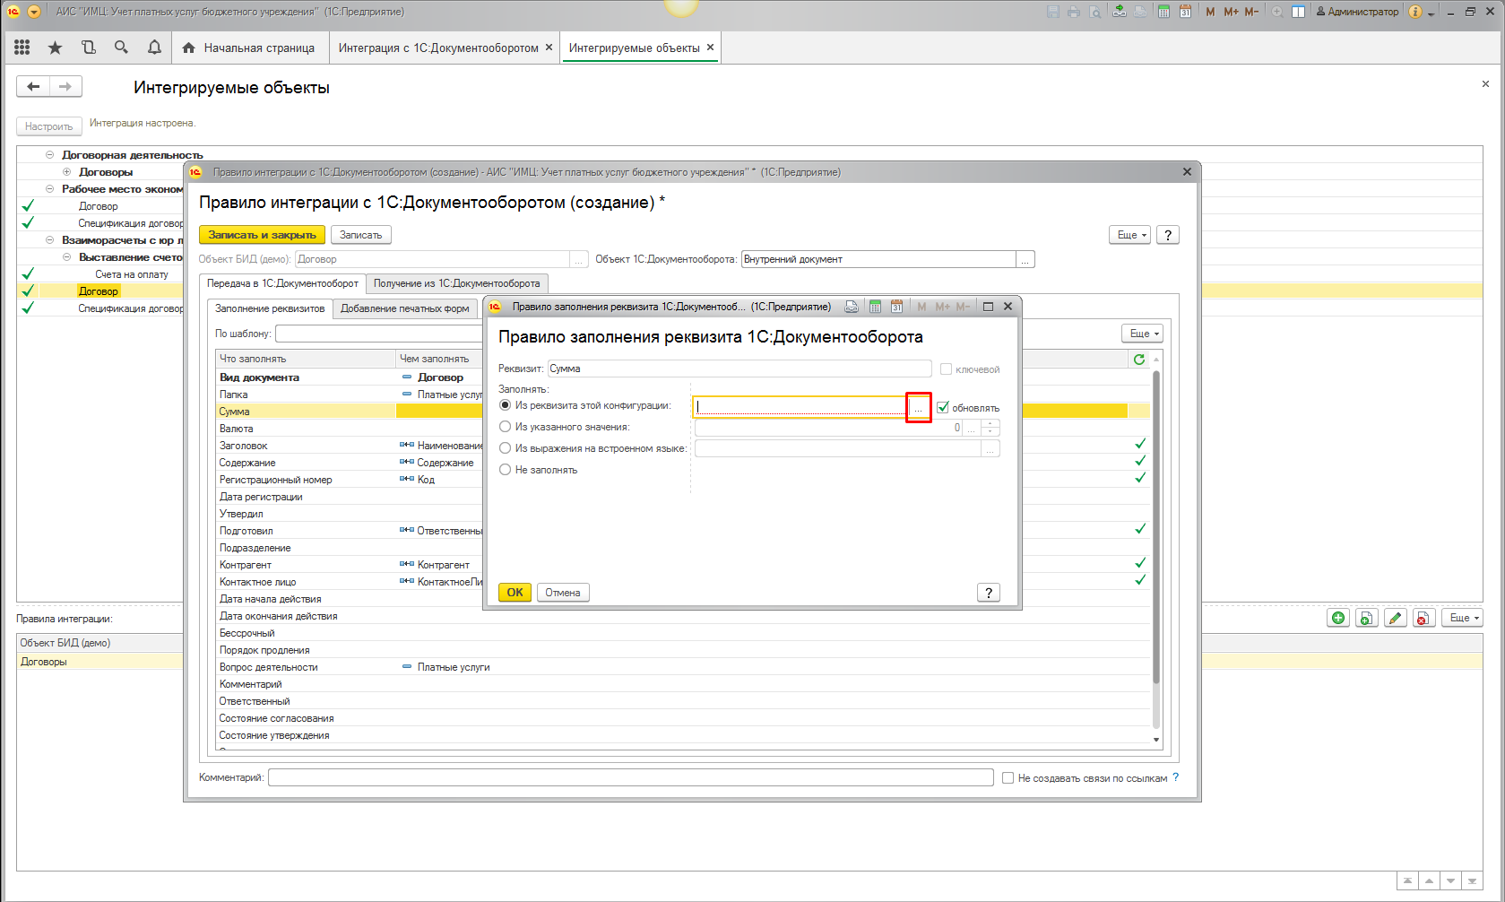Collapse the 'Договорная деятельность' tree group
Screen dimensions: 1505x902
(50, 155)
